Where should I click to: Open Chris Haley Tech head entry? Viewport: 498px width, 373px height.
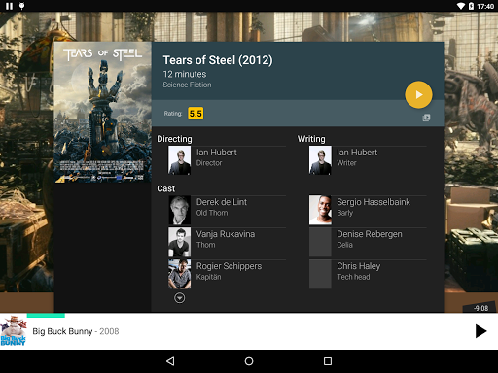(x=368, y=274)
